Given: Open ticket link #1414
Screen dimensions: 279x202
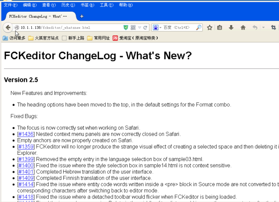Looking at the screenshot, I should click(x=26, y=184).
